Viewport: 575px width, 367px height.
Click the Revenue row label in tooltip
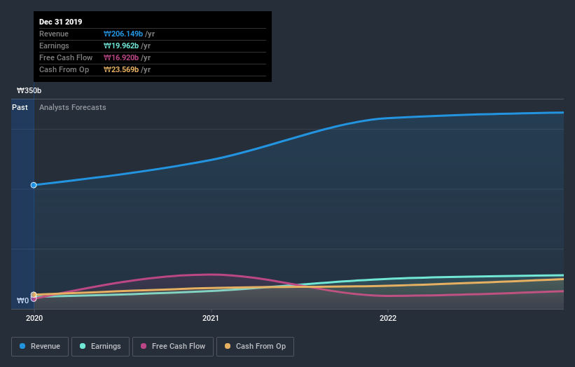pos(54,34)
